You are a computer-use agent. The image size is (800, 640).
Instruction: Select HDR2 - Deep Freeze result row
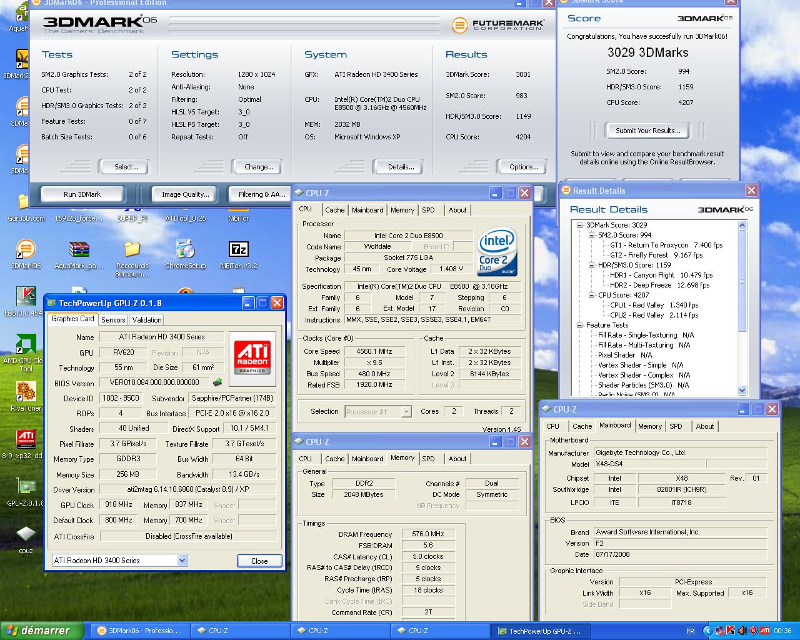point(659,285)
